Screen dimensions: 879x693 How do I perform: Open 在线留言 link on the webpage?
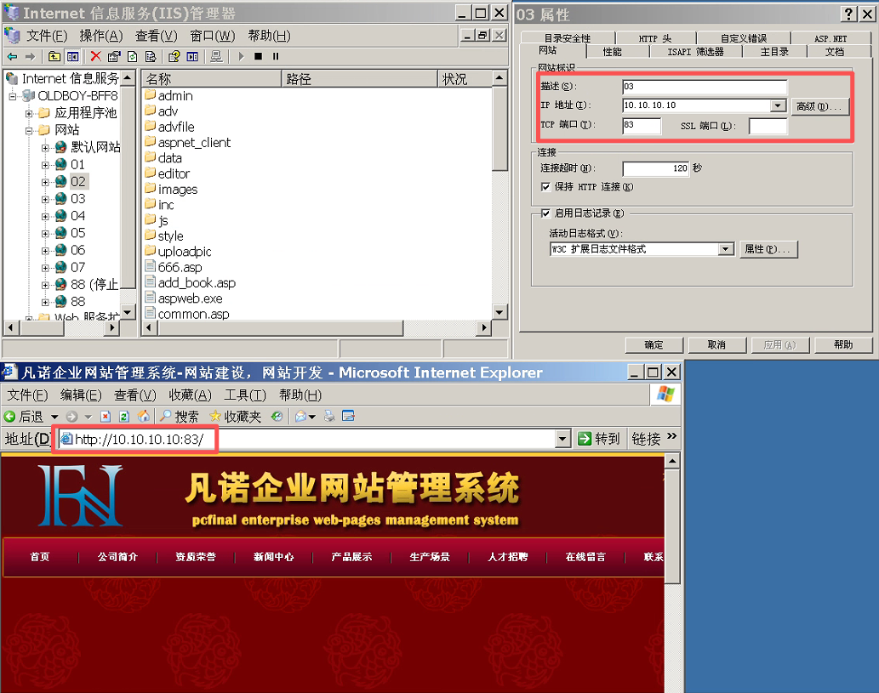coord(585,556)
